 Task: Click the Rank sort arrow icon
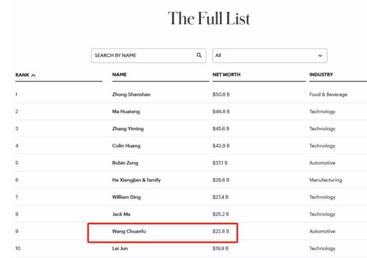point(34,75)
